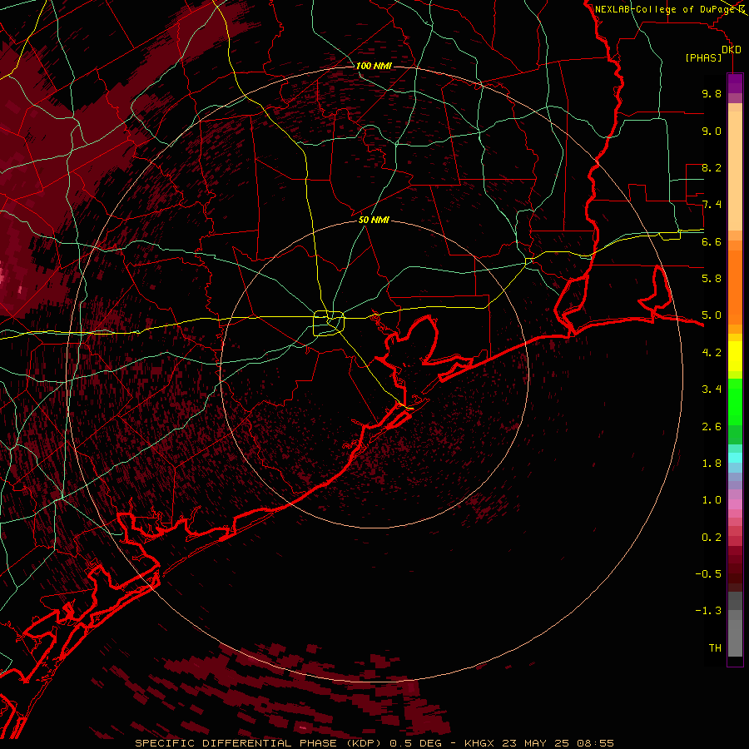The image size is (749, 749).
Task: Click the TH threshold label on scale
Action: [x=715, y=648]
